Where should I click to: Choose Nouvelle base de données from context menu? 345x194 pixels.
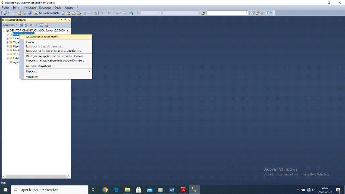[56, 37]
